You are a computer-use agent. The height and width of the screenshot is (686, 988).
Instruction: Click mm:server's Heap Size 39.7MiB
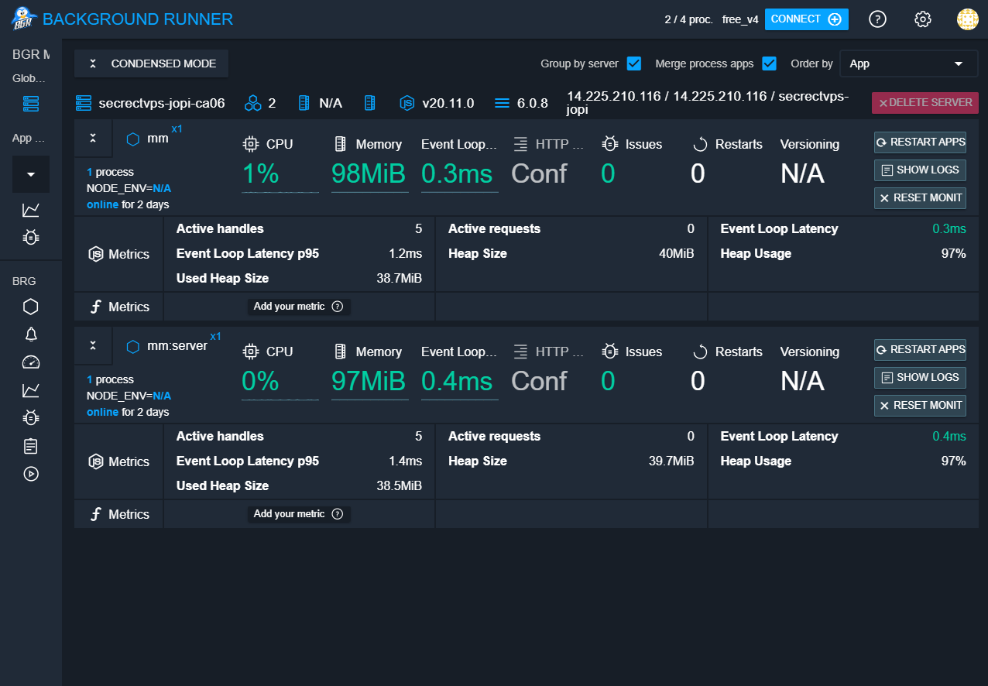point(671,461)
